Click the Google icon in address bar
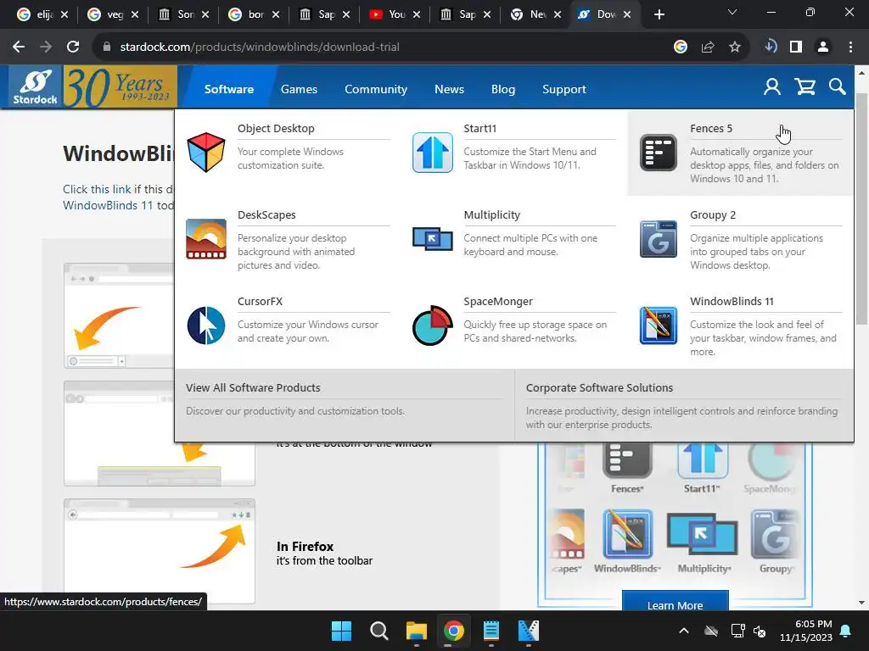Screen dimensions: 869x651 (681, 47)
